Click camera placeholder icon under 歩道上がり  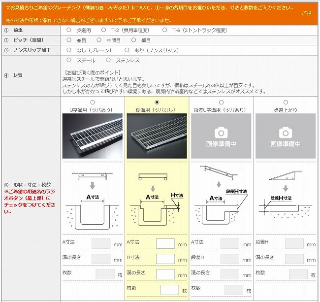(x=285, y=132)
